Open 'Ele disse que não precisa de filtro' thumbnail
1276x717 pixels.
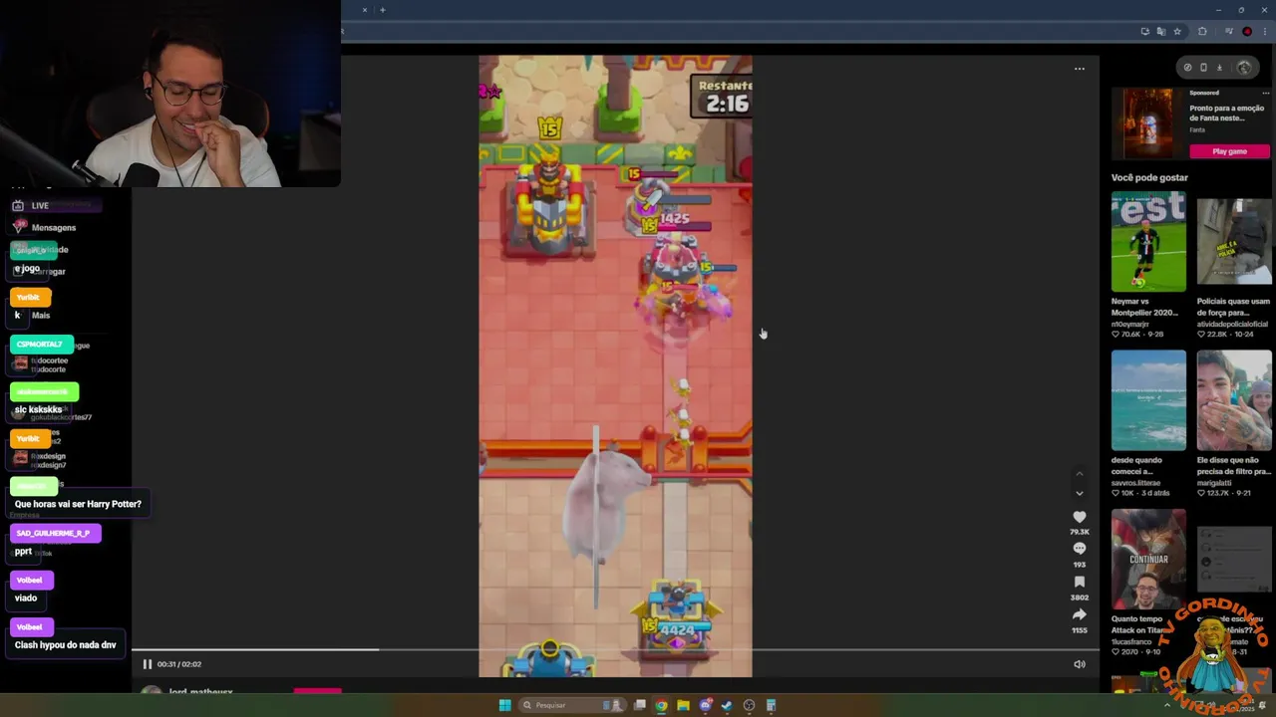[x=1234, y=400]
